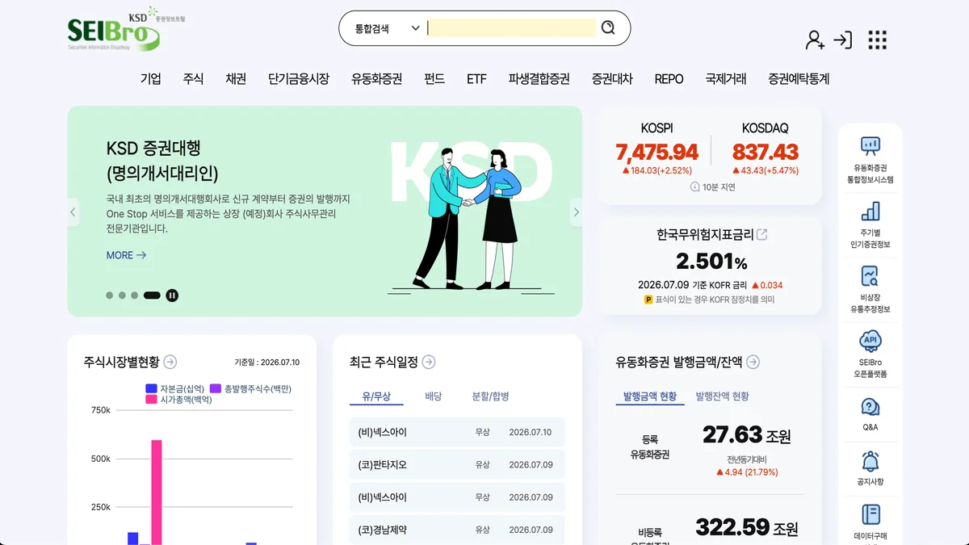Toggle 총발행주식수(백만) chart legend
Screen dimensions: 969x545
click(250, 388)
